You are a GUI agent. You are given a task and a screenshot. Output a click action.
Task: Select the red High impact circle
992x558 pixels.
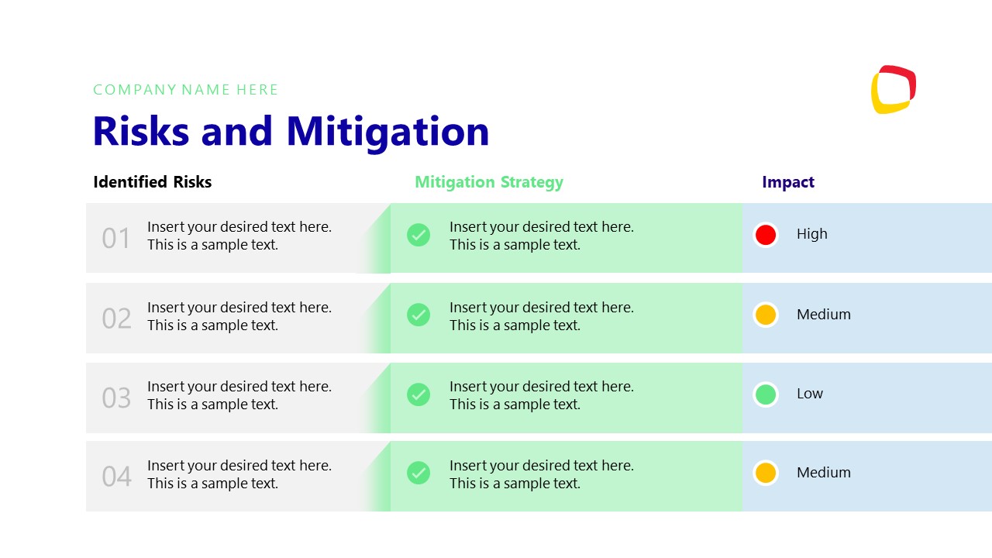(766, 235)
